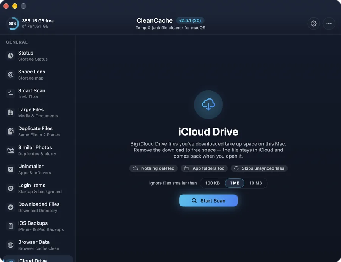Open Similar Photos section

point(38,150)
